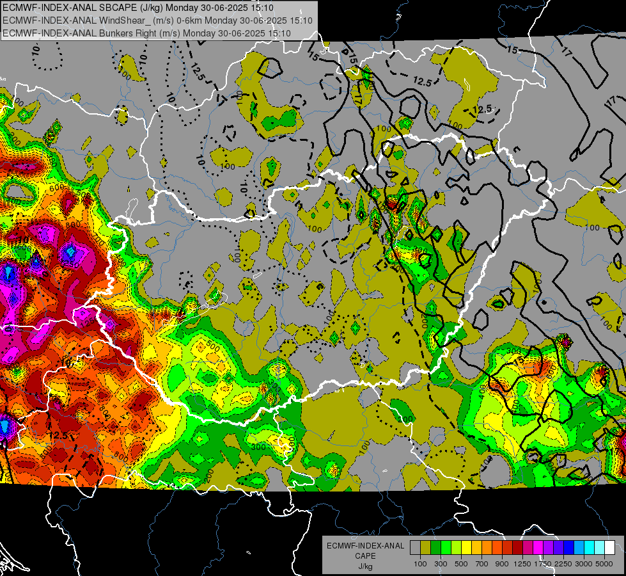Select the white swatch in CAPE legend
The image size is (626, 576).
tap(609, 548)
